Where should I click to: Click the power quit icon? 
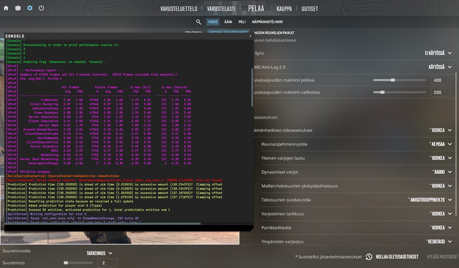click(41, 8)
